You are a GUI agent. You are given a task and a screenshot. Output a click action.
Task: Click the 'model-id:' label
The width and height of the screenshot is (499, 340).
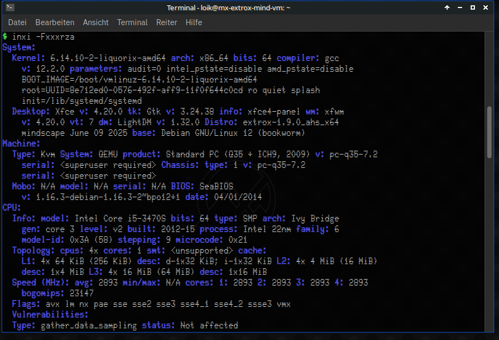coord(43,240)
